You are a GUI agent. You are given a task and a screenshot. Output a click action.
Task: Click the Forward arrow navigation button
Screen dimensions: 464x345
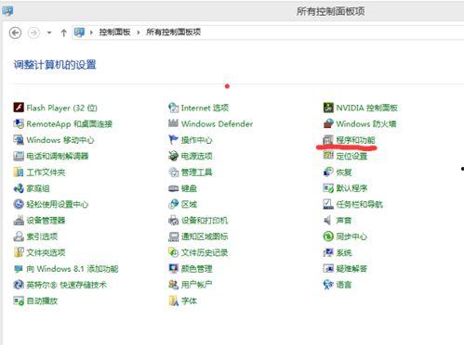[x=33, y=32]
